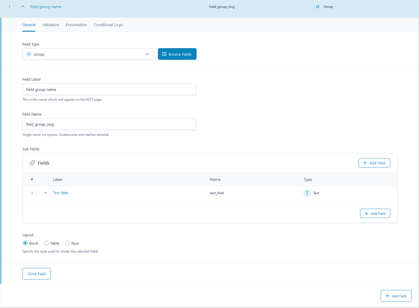Open the Presentation tab
This screenshot has width=419, height=308.
point(77,25)
